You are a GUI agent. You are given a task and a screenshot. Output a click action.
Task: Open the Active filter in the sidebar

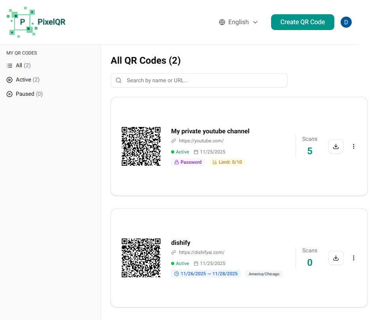[x=23, y=80]
